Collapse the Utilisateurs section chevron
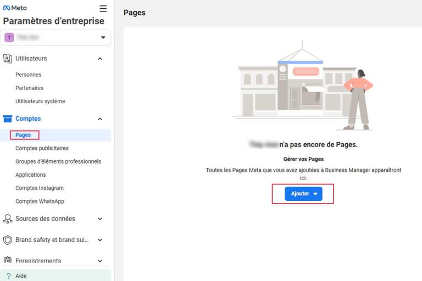Viewport: 422px width, 281px height. pyautogui.click(x=100, y=59)
